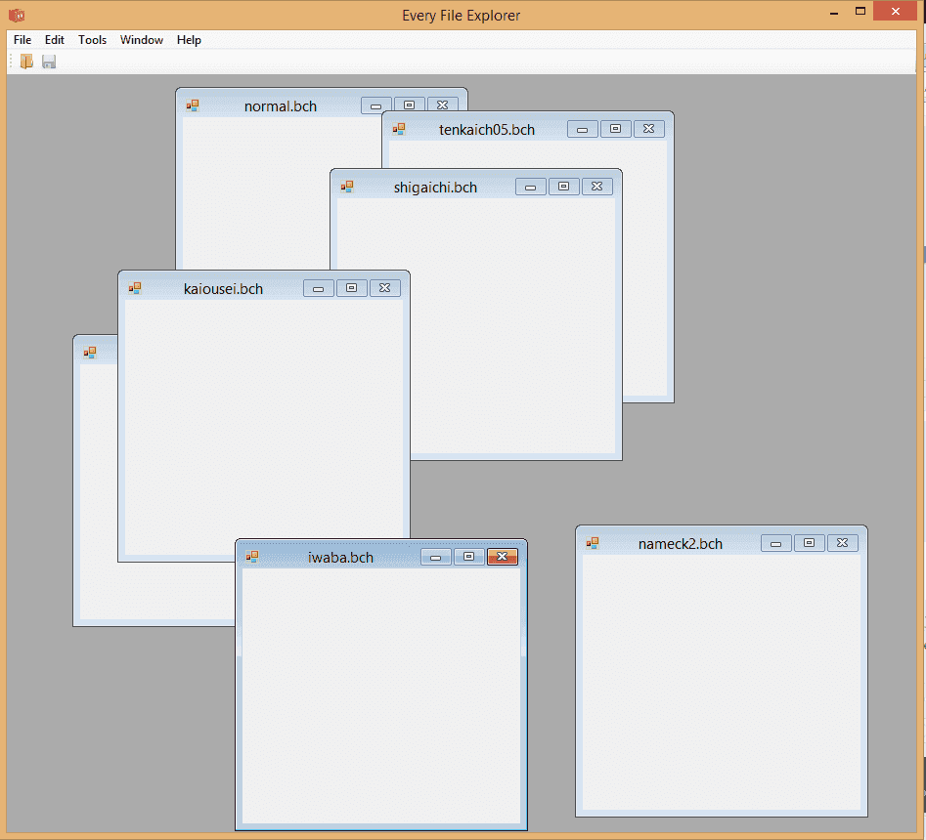Click the iwaba.bch window icon
Screen dimensions: 926x840
coord(252,557)
